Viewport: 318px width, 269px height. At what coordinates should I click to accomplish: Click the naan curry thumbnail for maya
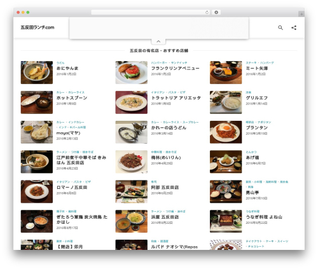[37, 132]
